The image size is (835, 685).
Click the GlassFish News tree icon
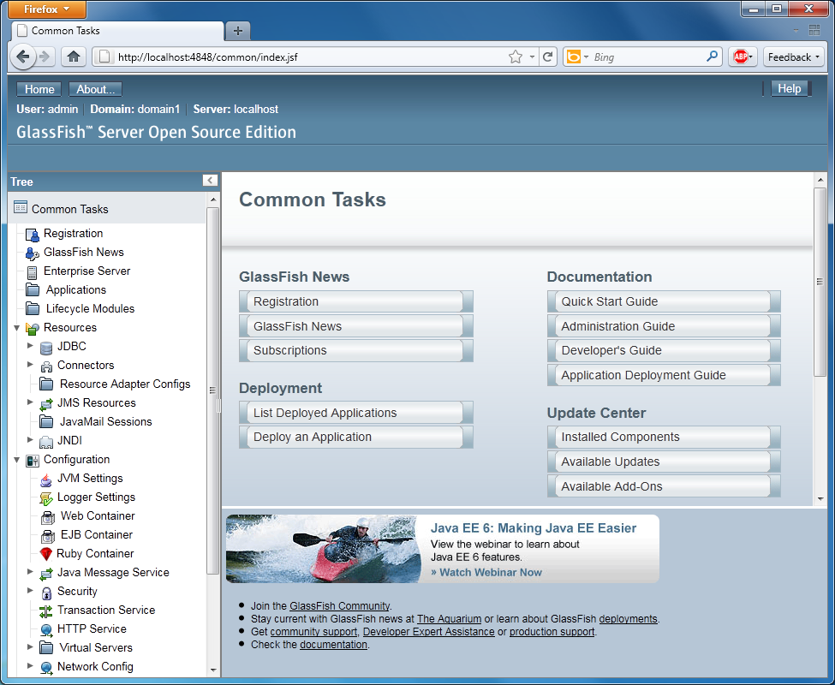click(x=32, y=253)
